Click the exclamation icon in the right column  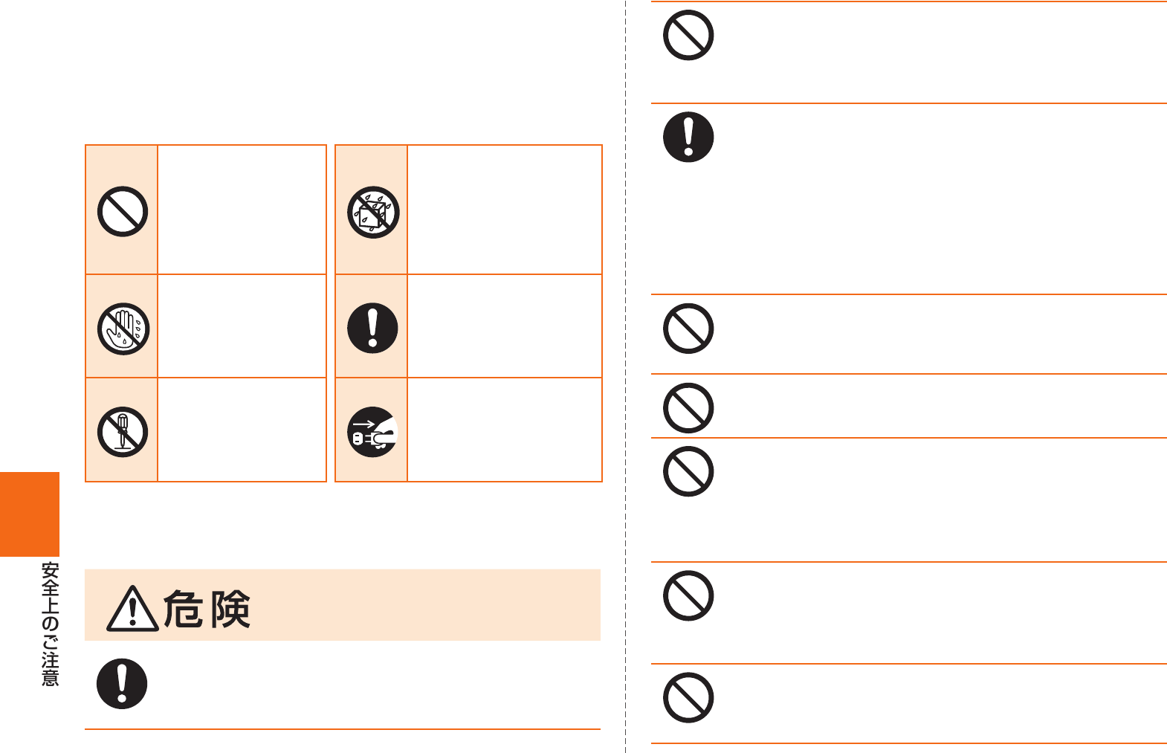[x=688, y=138]
